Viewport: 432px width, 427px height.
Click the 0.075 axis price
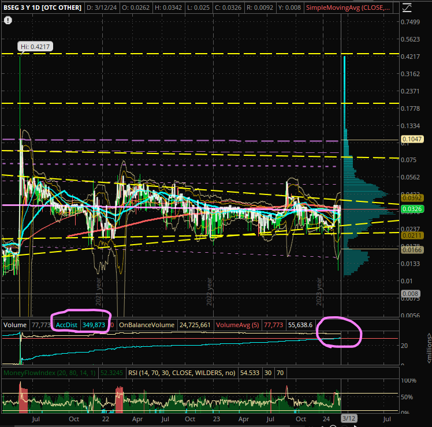(x=408, y=160)
